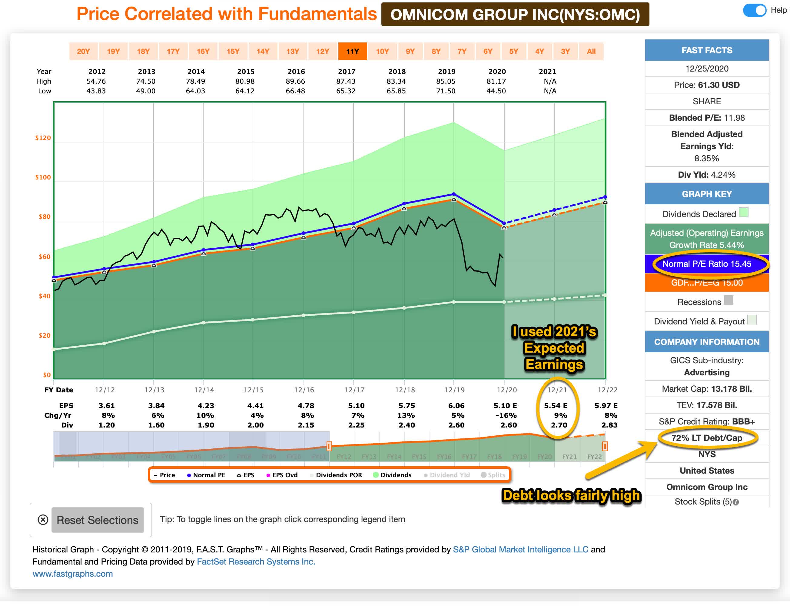The image size is (790, 607).
Task: Select the 15Y time range tab
Action: (233, 51)
